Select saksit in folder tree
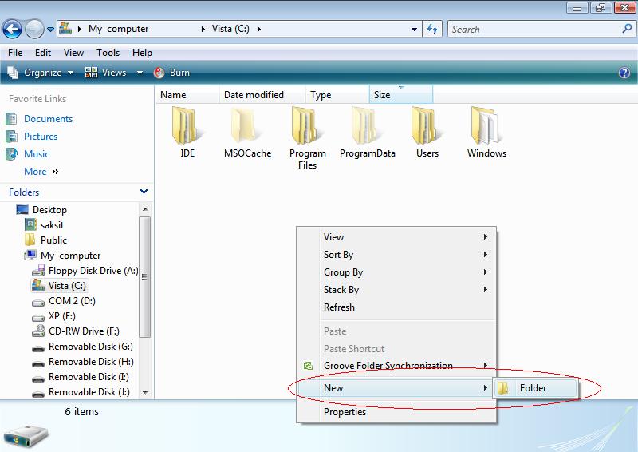The width and height of the screenshot is (638, 452). tap(52, 225)
